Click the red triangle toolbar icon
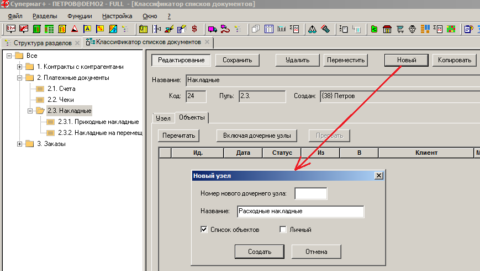The height and width of the screenshot is (271, 480). tap(75, 29)
